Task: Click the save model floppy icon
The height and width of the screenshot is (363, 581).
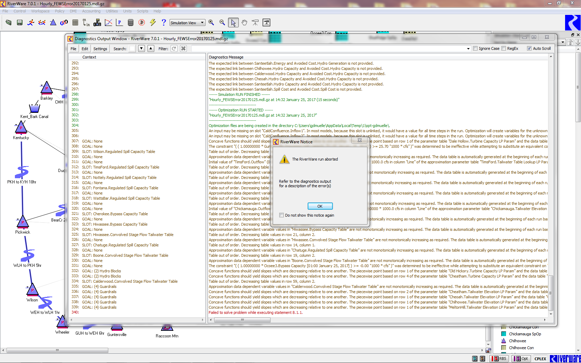Action: coord(20,22)
